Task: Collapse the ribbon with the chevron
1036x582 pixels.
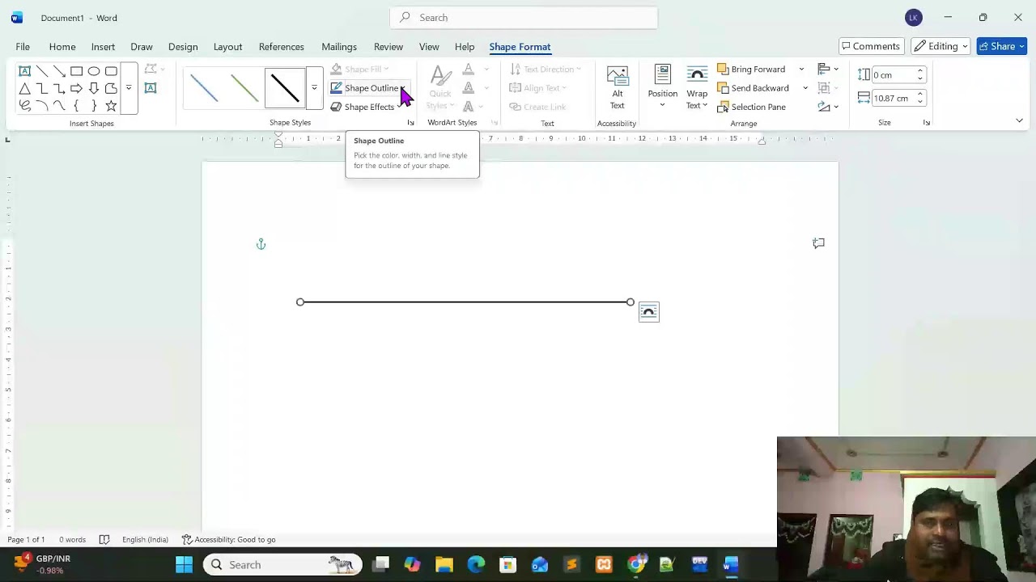Action: [1019, 121]
